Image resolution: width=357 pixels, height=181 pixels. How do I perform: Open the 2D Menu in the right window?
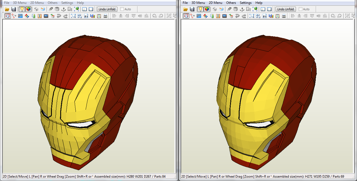(216, 3)
